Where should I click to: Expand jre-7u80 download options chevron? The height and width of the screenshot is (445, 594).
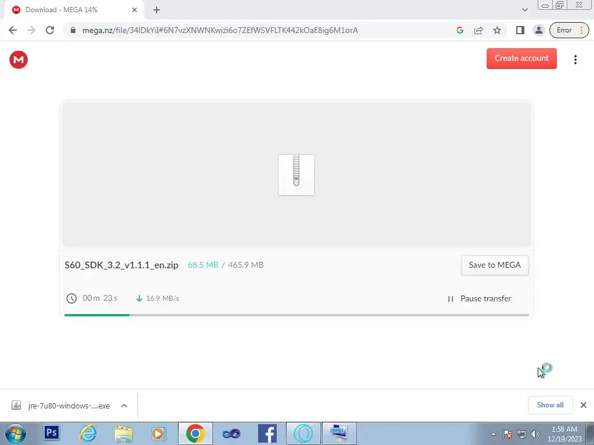click(124, 406)
